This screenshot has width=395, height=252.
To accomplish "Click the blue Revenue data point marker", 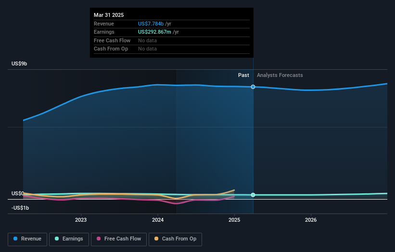I will (253, 87).
